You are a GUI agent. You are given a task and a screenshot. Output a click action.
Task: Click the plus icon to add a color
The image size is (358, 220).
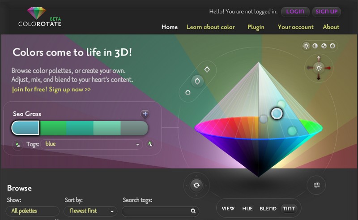(145, 114)
